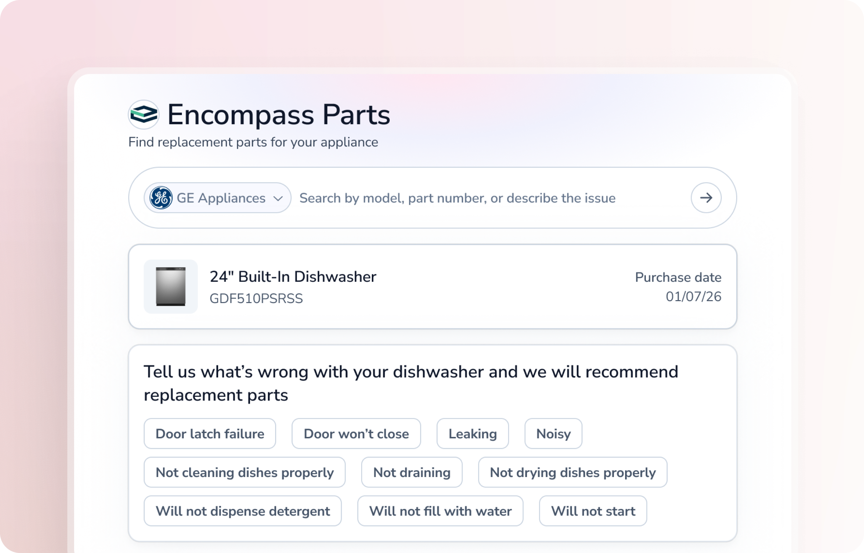Pick the Leaking issue chip

[472, 434]
